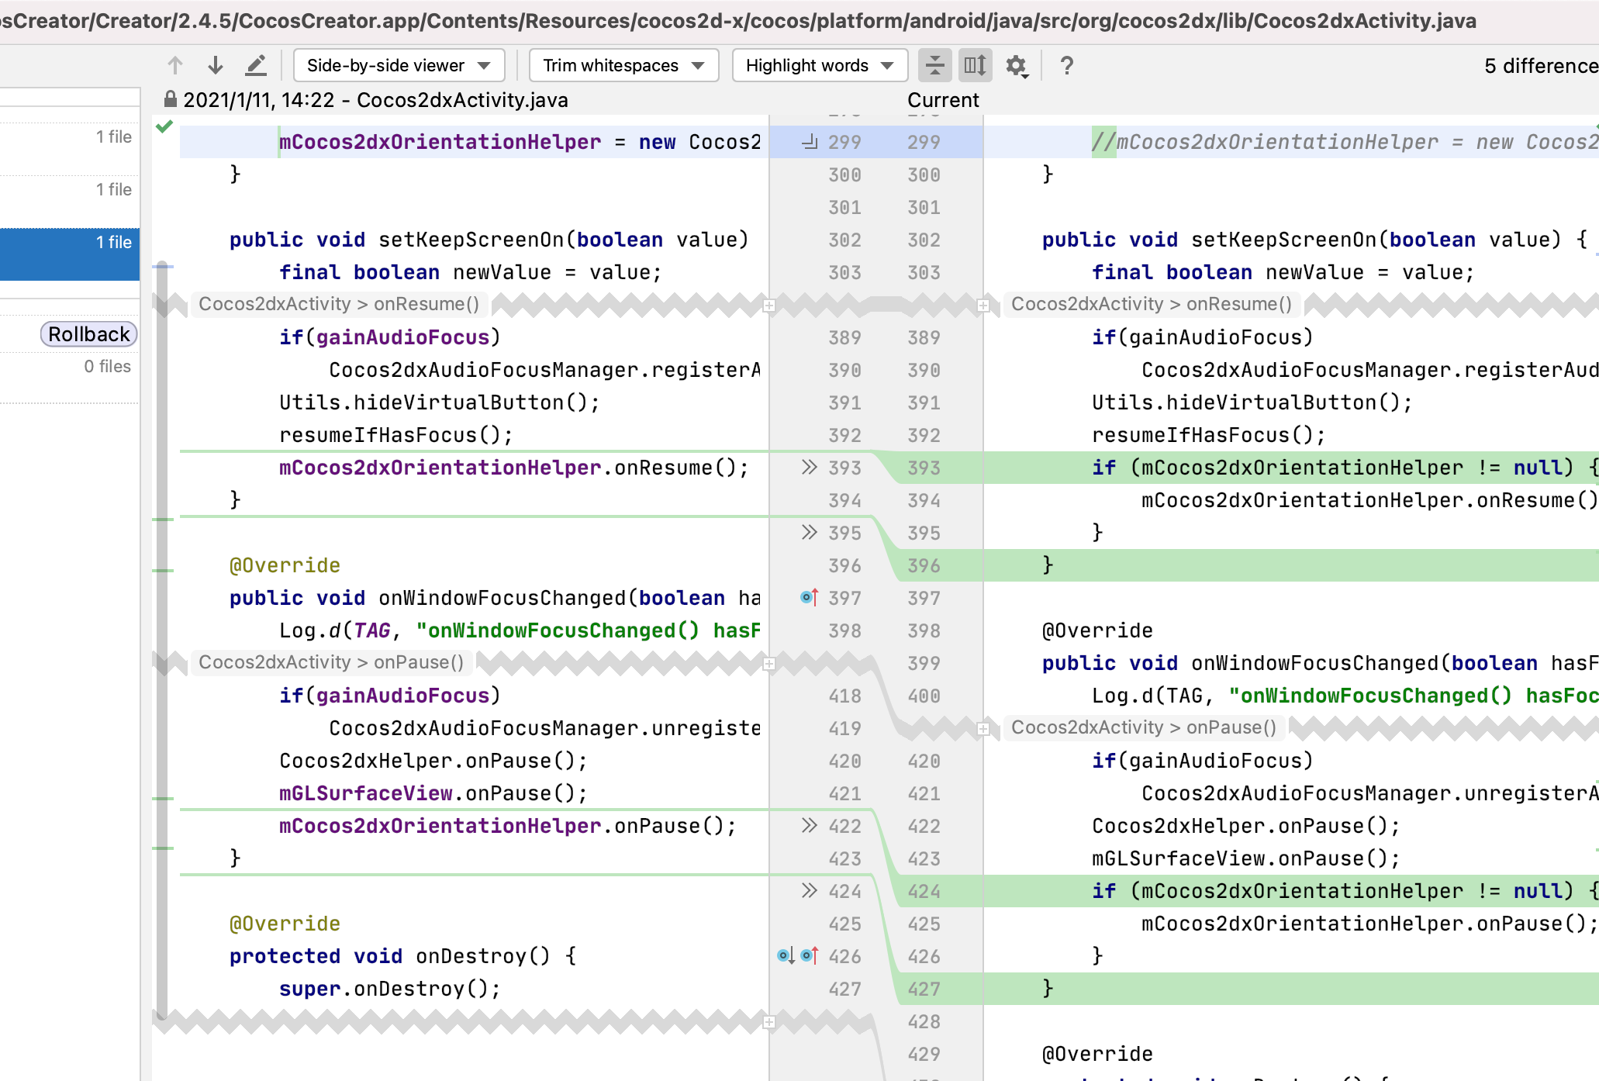Toggle collapse unchanged fragments button
This screenshot has height=1081, width=1599.
click(935, 66)
